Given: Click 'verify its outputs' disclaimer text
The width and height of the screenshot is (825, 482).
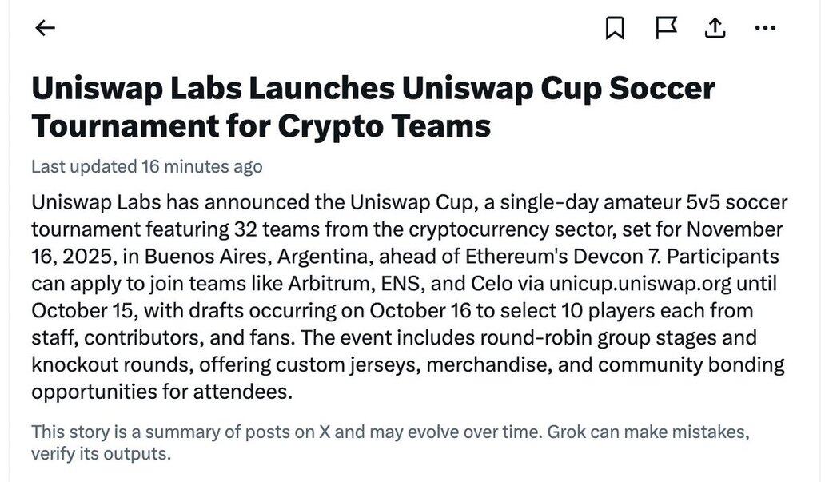Looking at the screenshot, I should pos(101,455).
